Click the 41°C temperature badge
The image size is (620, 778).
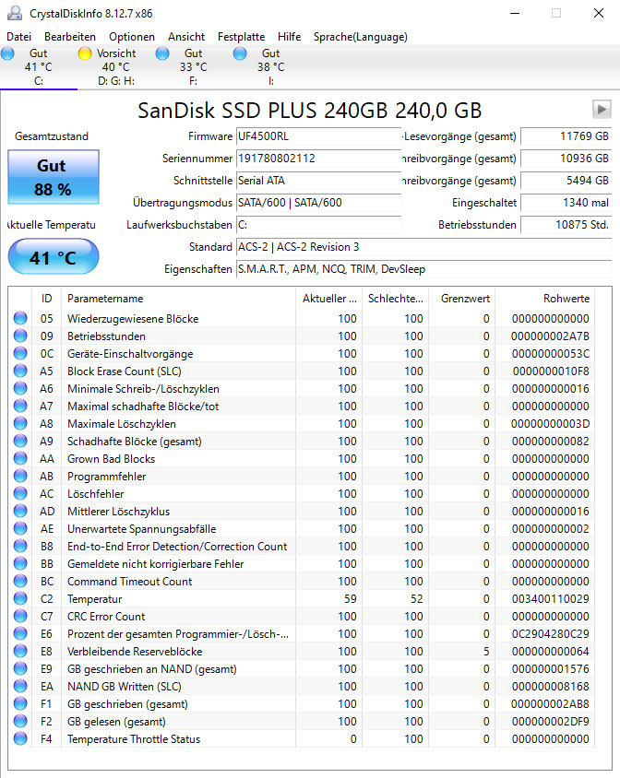(53, 256)
